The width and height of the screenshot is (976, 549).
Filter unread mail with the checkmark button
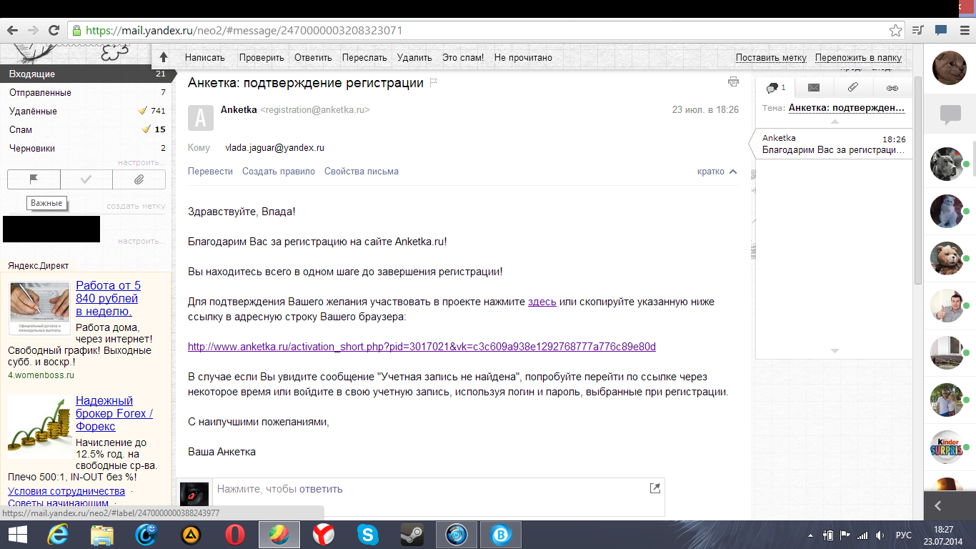[x=86, y=179]
